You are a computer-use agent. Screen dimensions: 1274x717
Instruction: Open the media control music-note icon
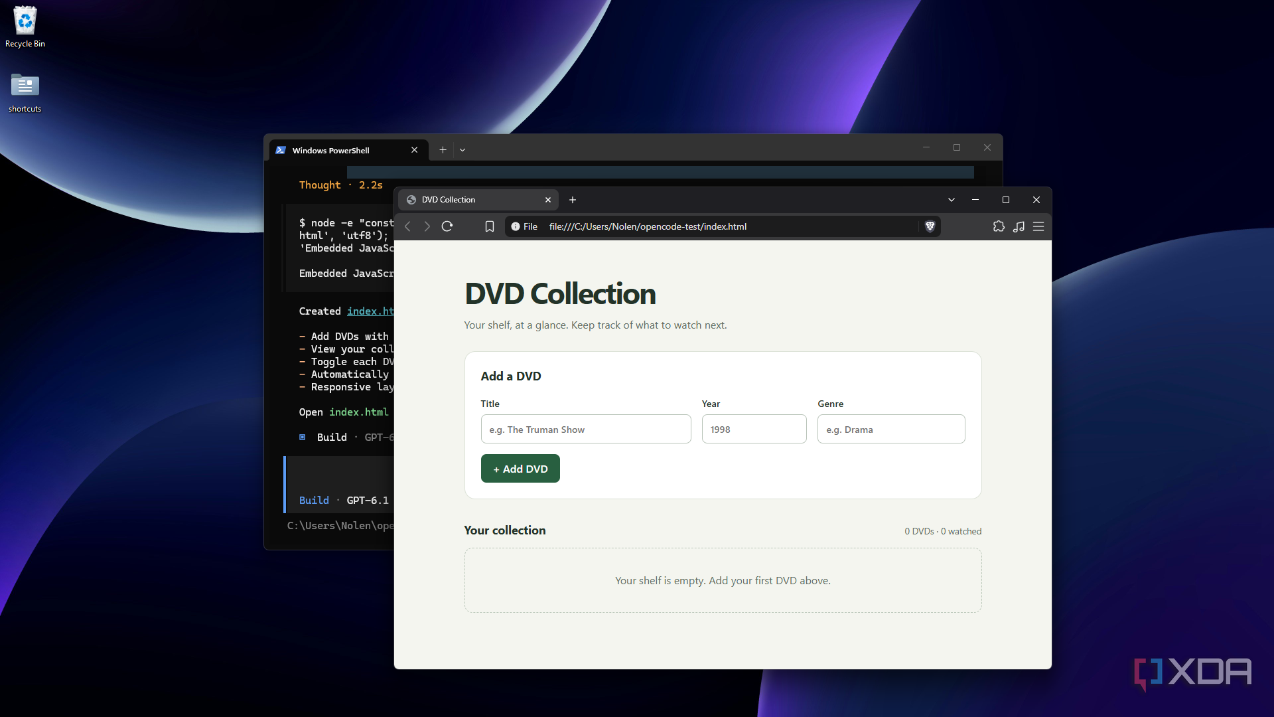click(1019, 226)
